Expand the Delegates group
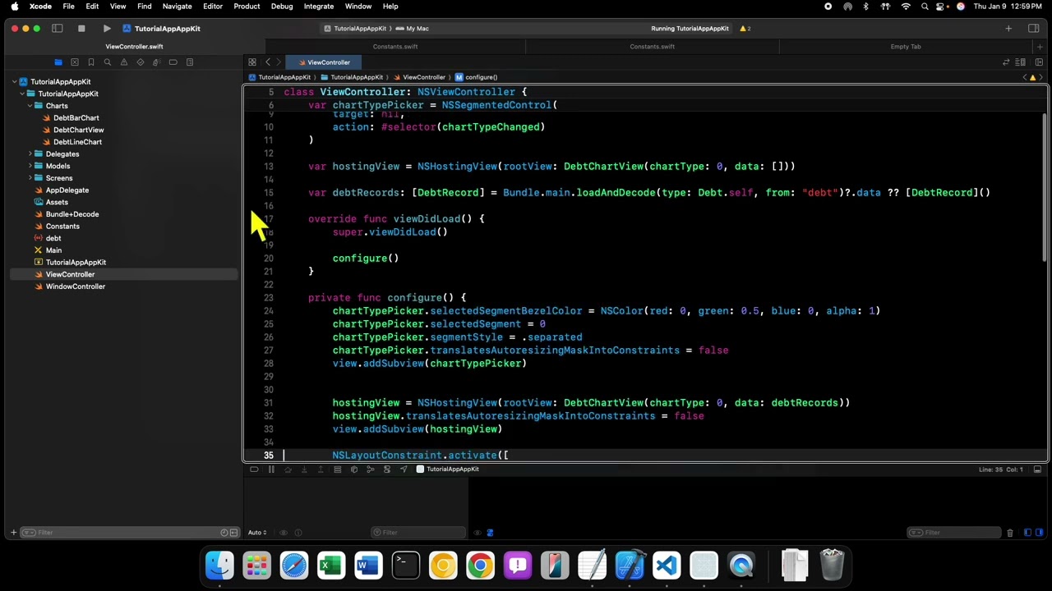This screenshot has height=591, width=1052. [x=30, y=154]
